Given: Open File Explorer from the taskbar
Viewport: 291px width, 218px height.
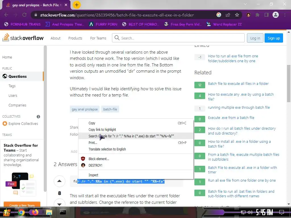Looking at the screenshot, I should pos(49,212).
